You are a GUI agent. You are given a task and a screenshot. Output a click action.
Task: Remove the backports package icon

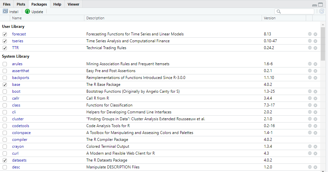[x=316, y=78]
